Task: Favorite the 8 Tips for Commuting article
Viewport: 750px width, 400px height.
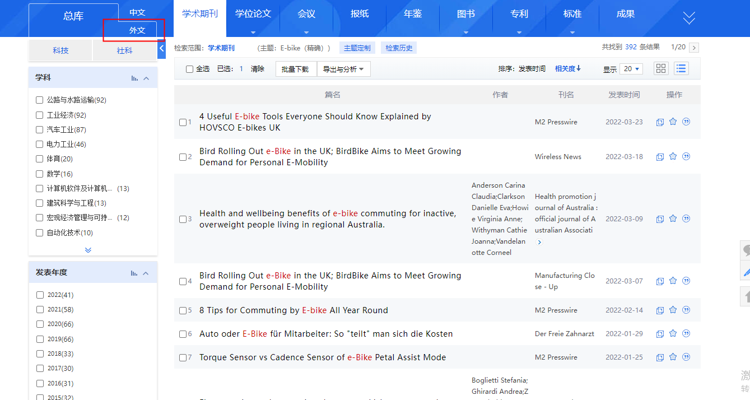Action: tap(673, 310)
